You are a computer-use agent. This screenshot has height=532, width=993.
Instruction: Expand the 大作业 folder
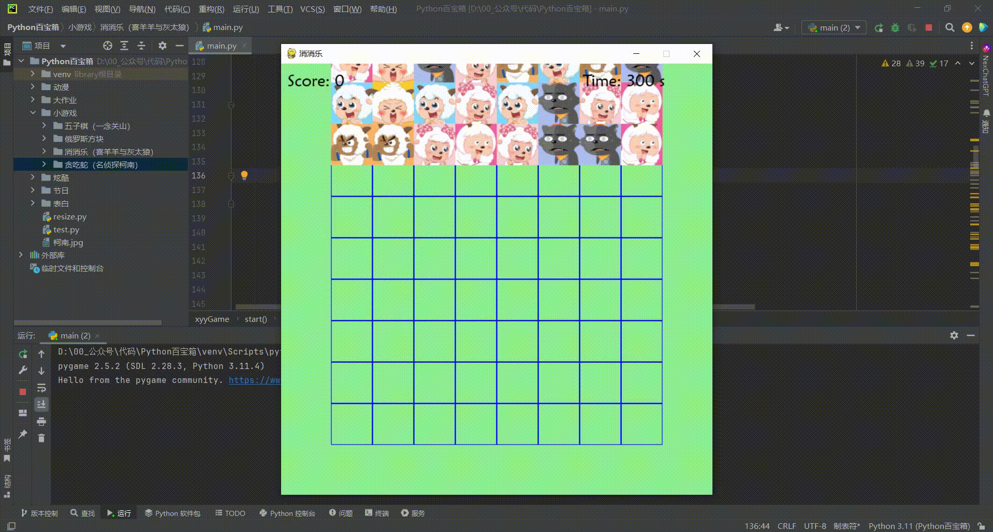click(x=33, y=100)
